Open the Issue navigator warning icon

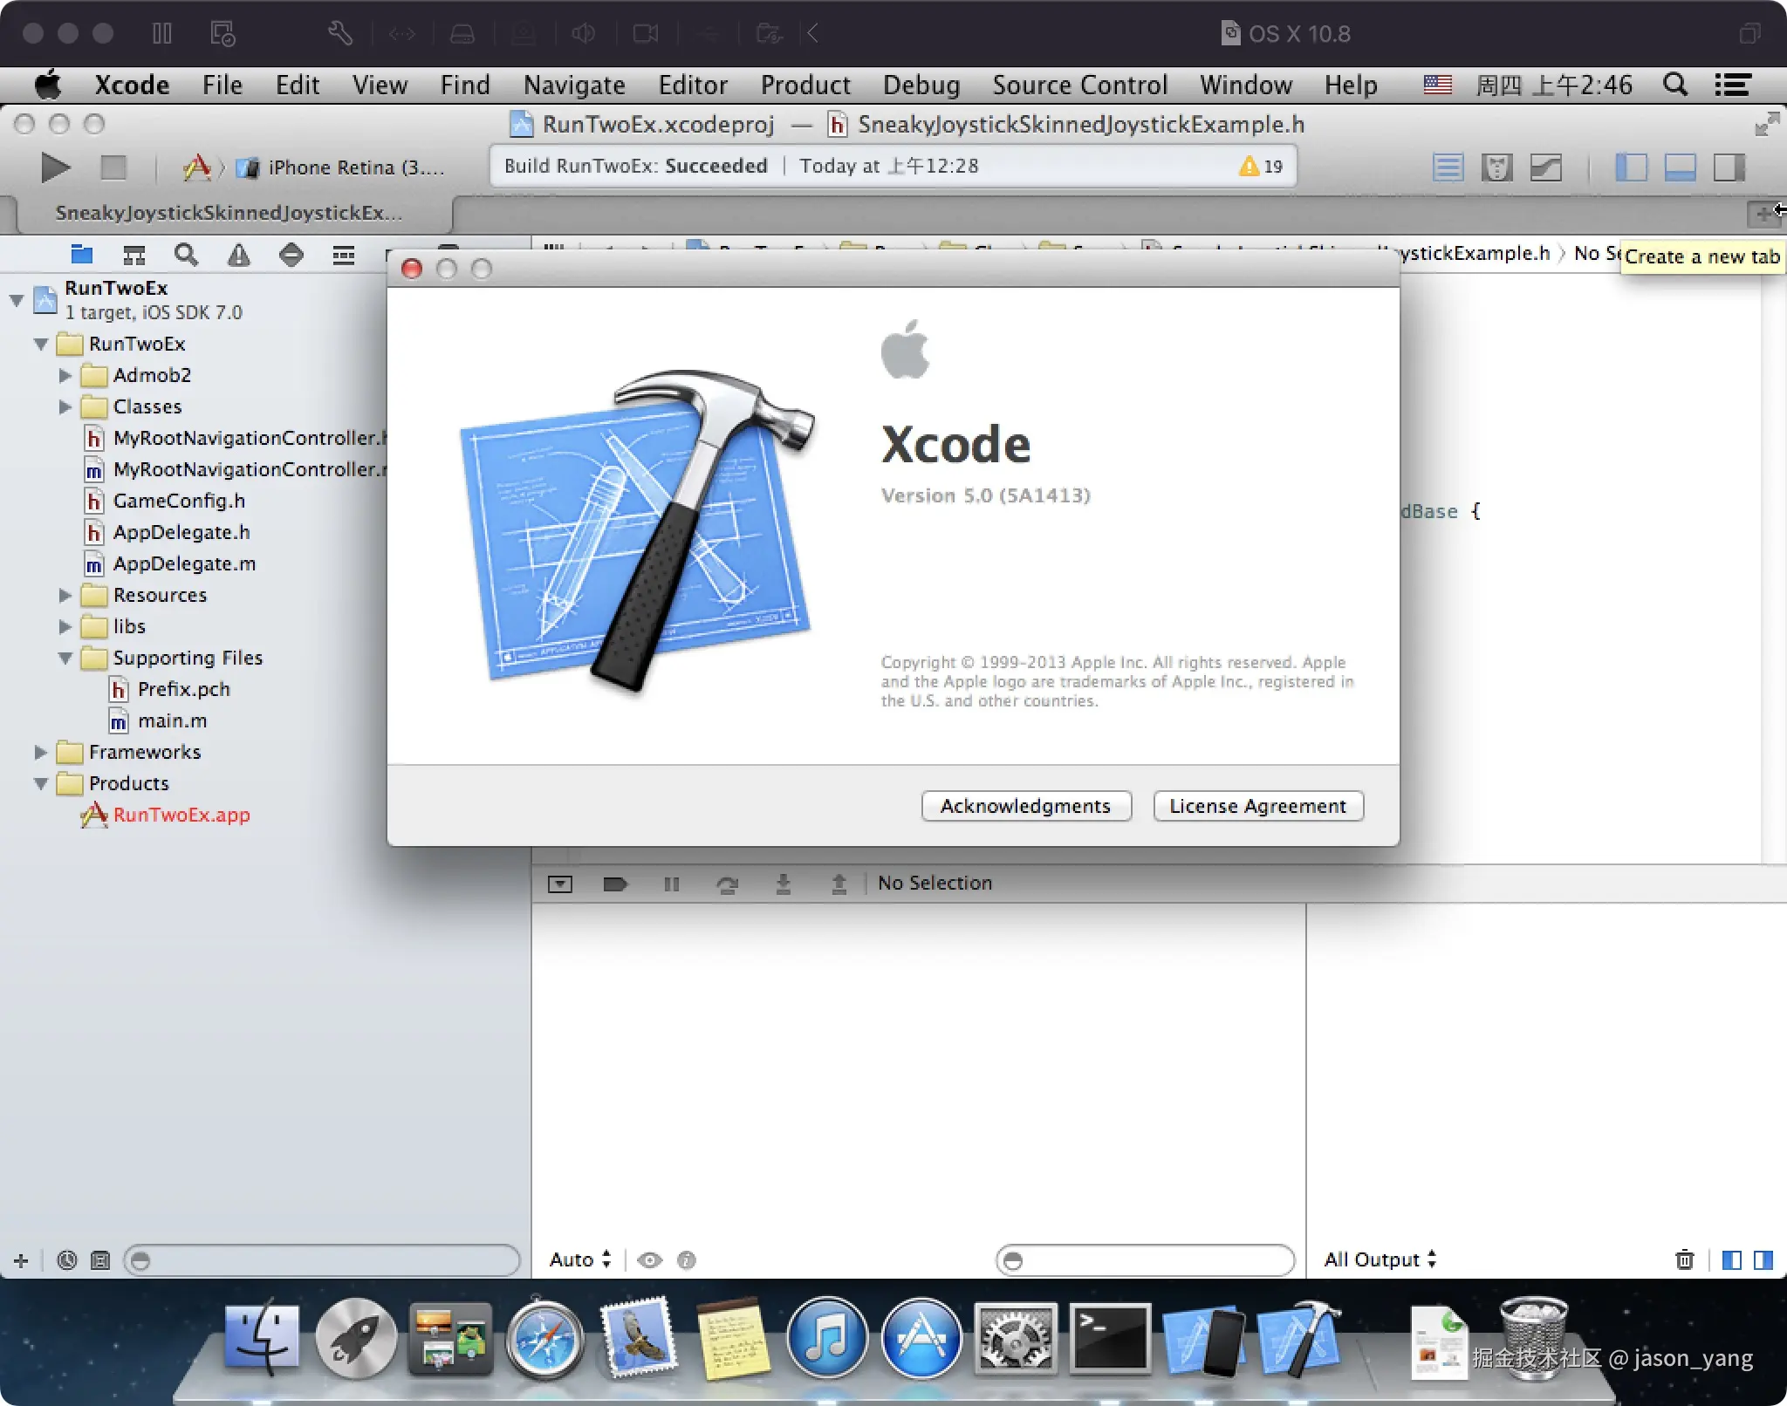(238, 255)
